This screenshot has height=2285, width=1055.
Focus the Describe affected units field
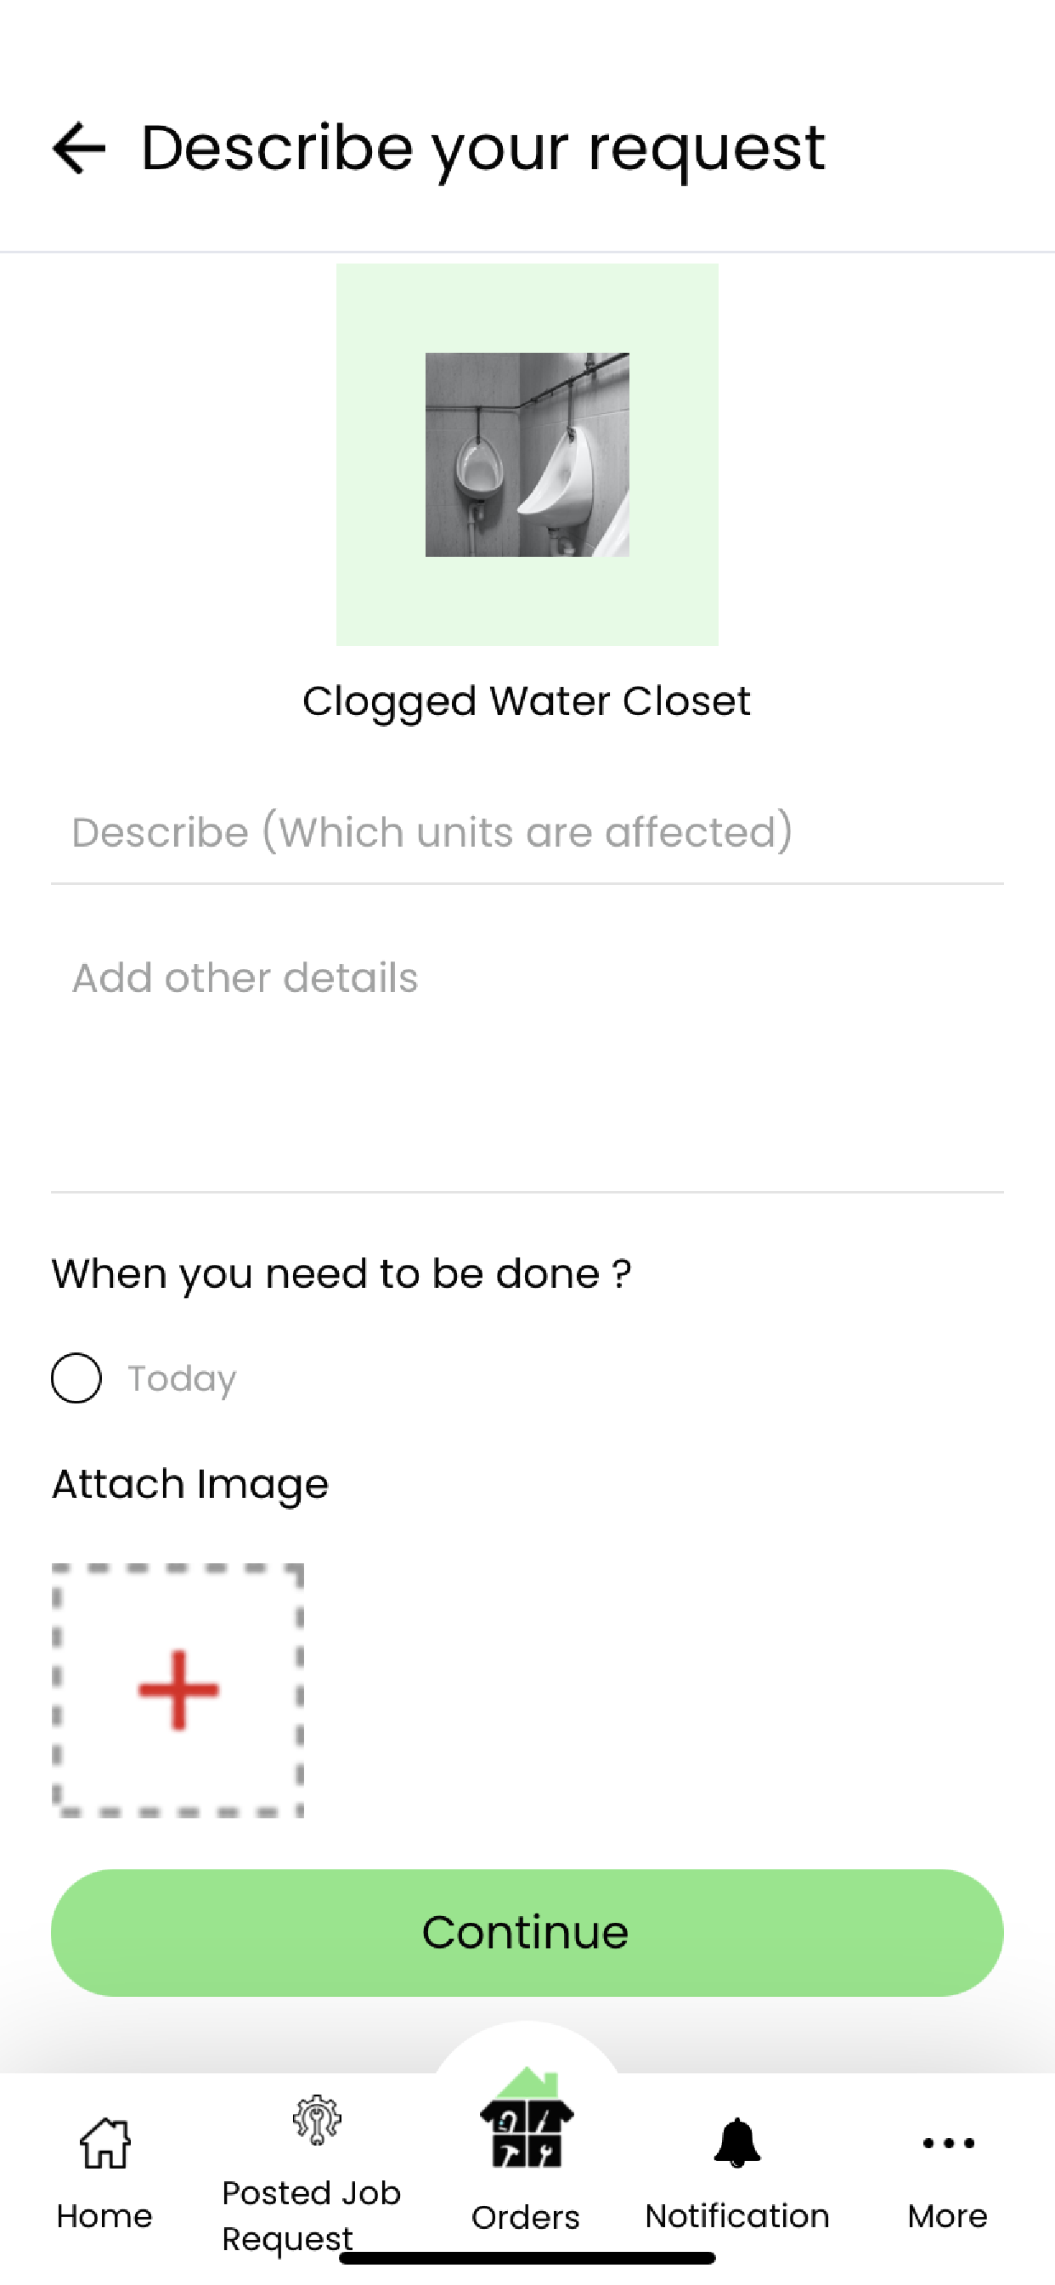click(527, 832)
